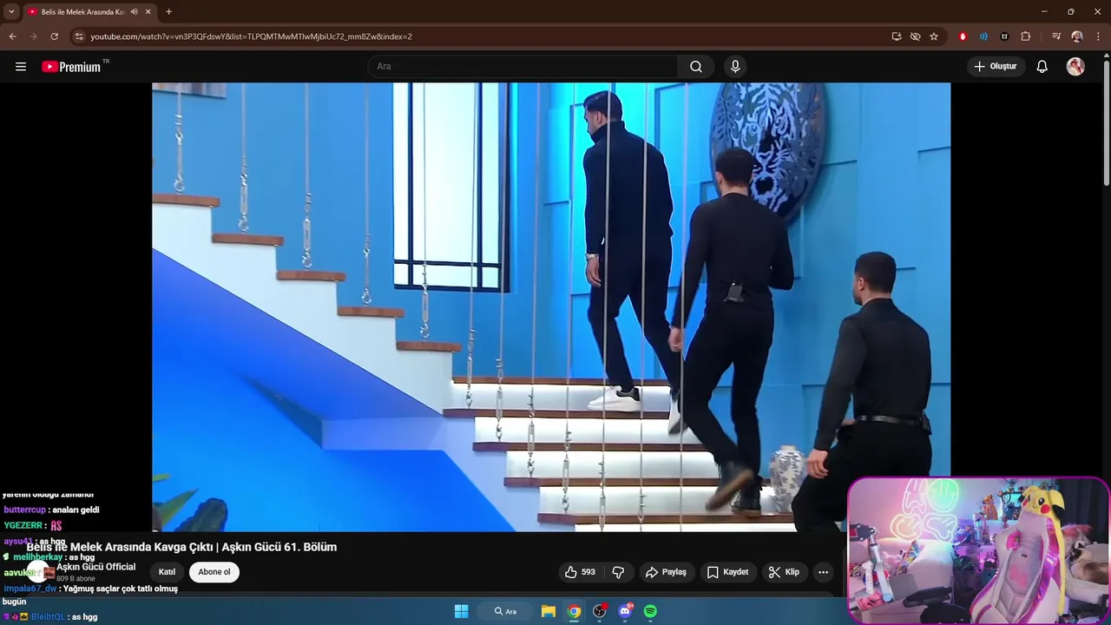1111x625 pixels.
Task: Open Discord from the taskbar
Action: (625, 611)
